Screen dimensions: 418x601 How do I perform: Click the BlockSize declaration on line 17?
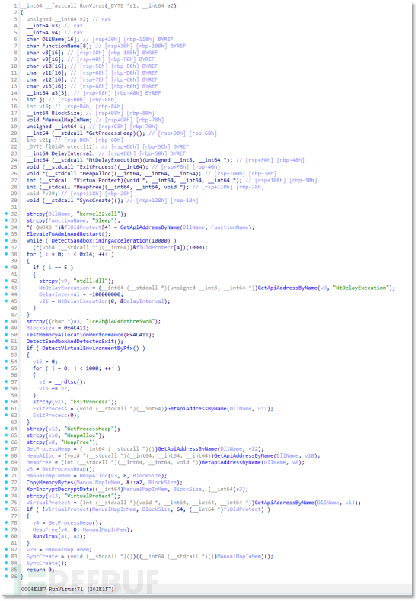54,113
